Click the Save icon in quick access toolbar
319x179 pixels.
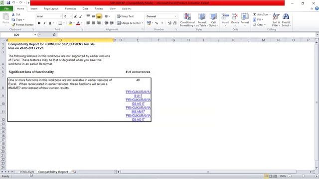8,3
